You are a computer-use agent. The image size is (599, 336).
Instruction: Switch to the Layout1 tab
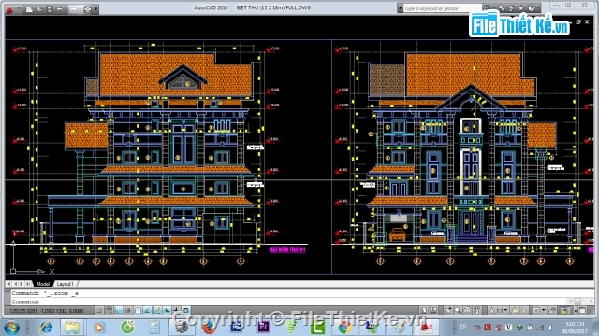65,284
